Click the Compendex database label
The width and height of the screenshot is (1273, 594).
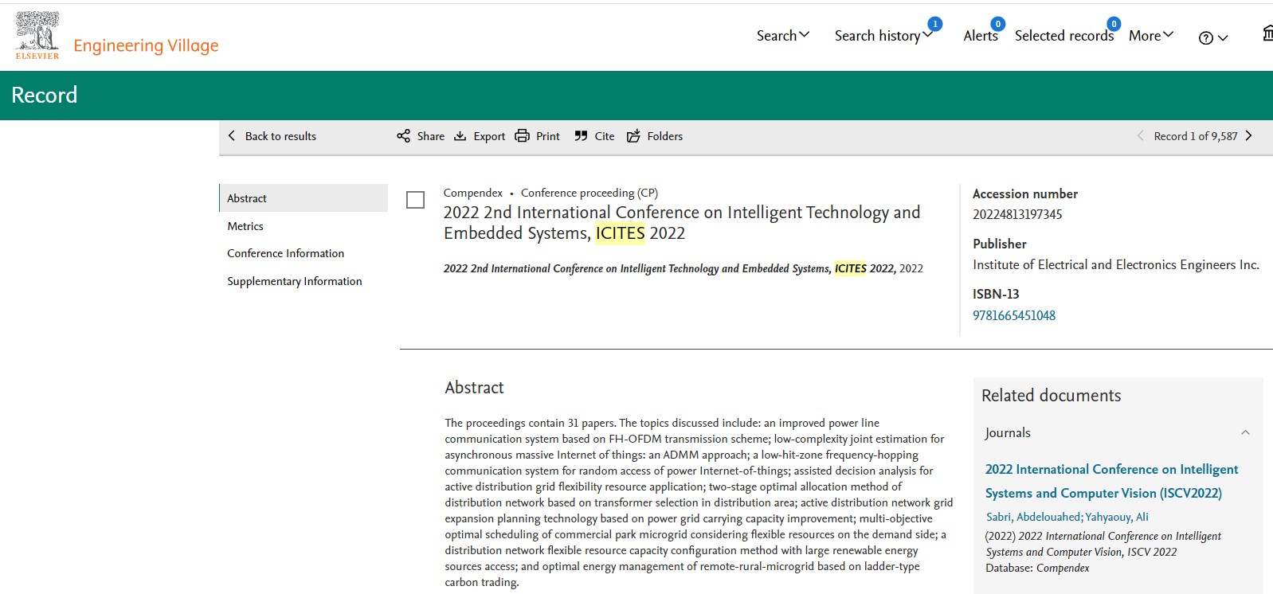[x=472, y=193]
